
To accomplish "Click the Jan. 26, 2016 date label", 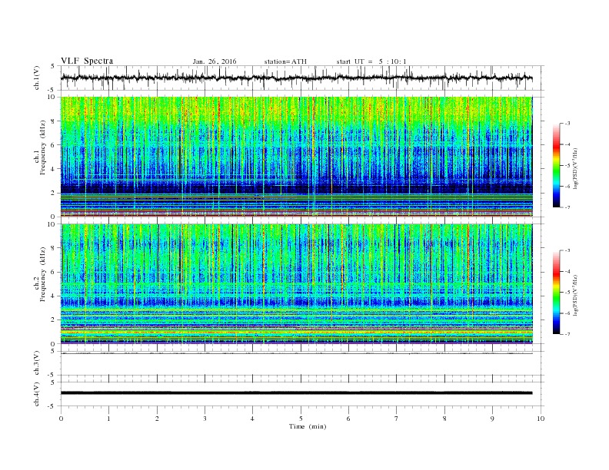I will point(215,61).
